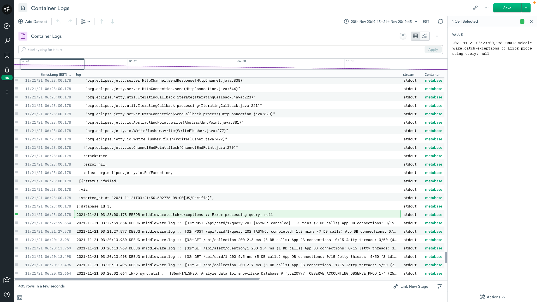The image size is (537, 302).
Task: Click the stream column header
Action: click(x=408, y=75)
